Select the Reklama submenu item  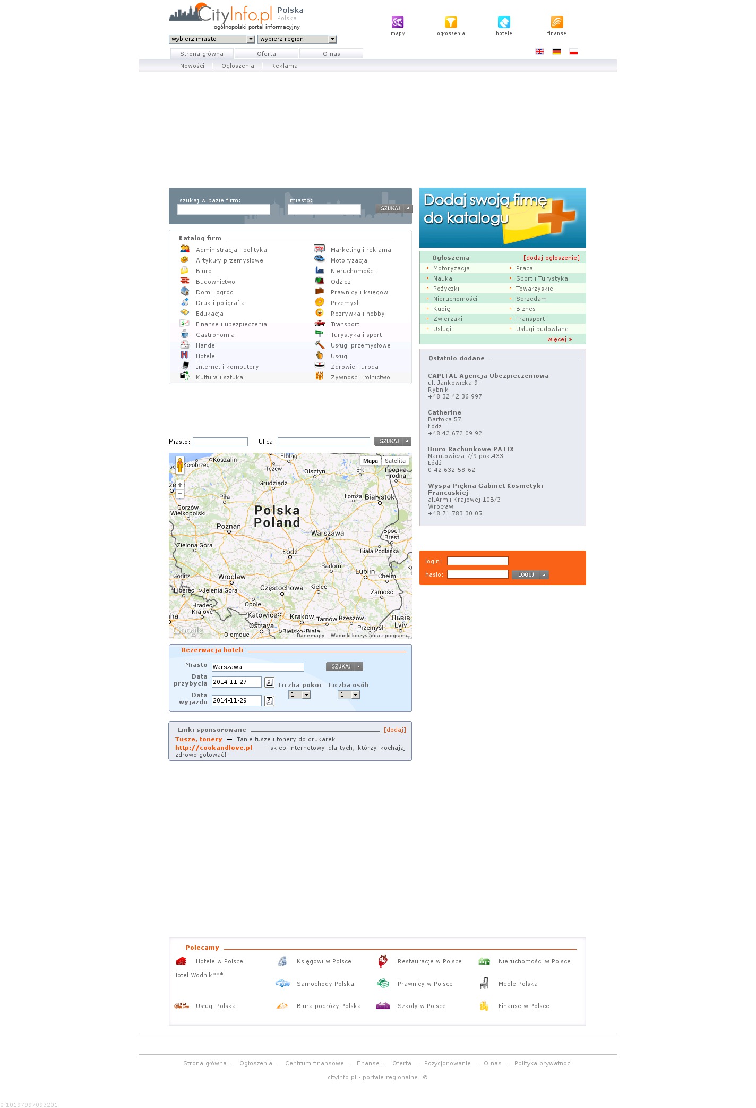(284, 66)
